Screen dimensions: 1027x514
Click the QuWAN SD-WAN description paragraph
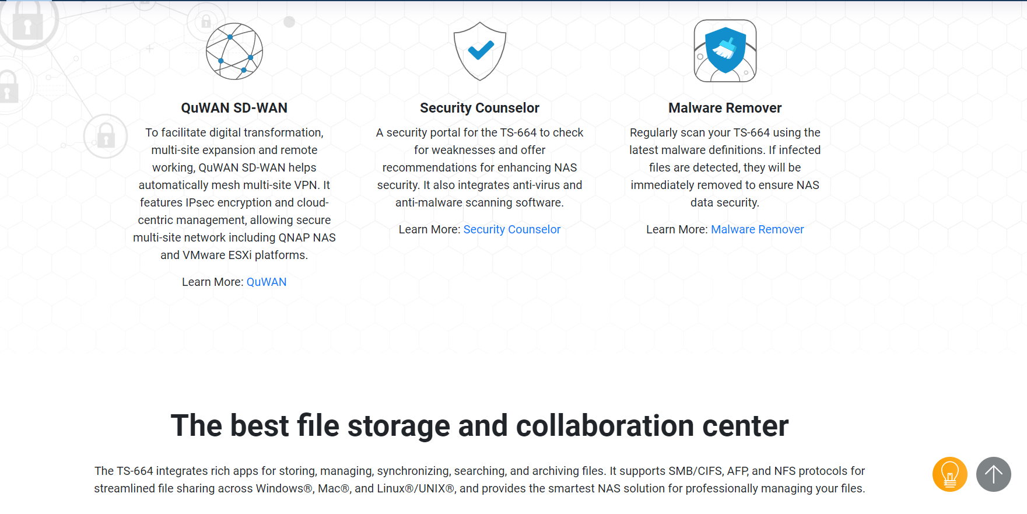(x=234, y=194)
